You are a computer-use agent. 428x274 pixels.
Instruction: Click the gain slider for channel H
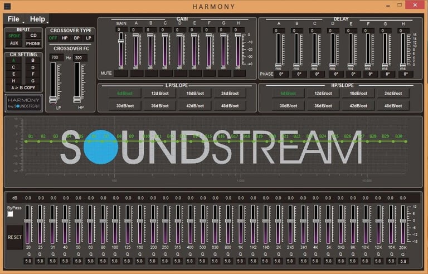(238, 50)
